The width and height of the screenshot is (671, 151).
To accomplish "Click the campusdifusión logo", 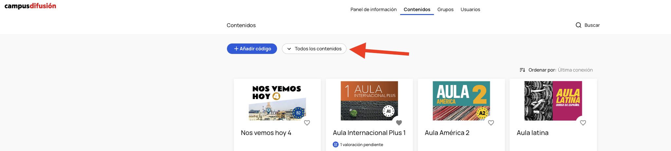I will click(x=30, y=6).
